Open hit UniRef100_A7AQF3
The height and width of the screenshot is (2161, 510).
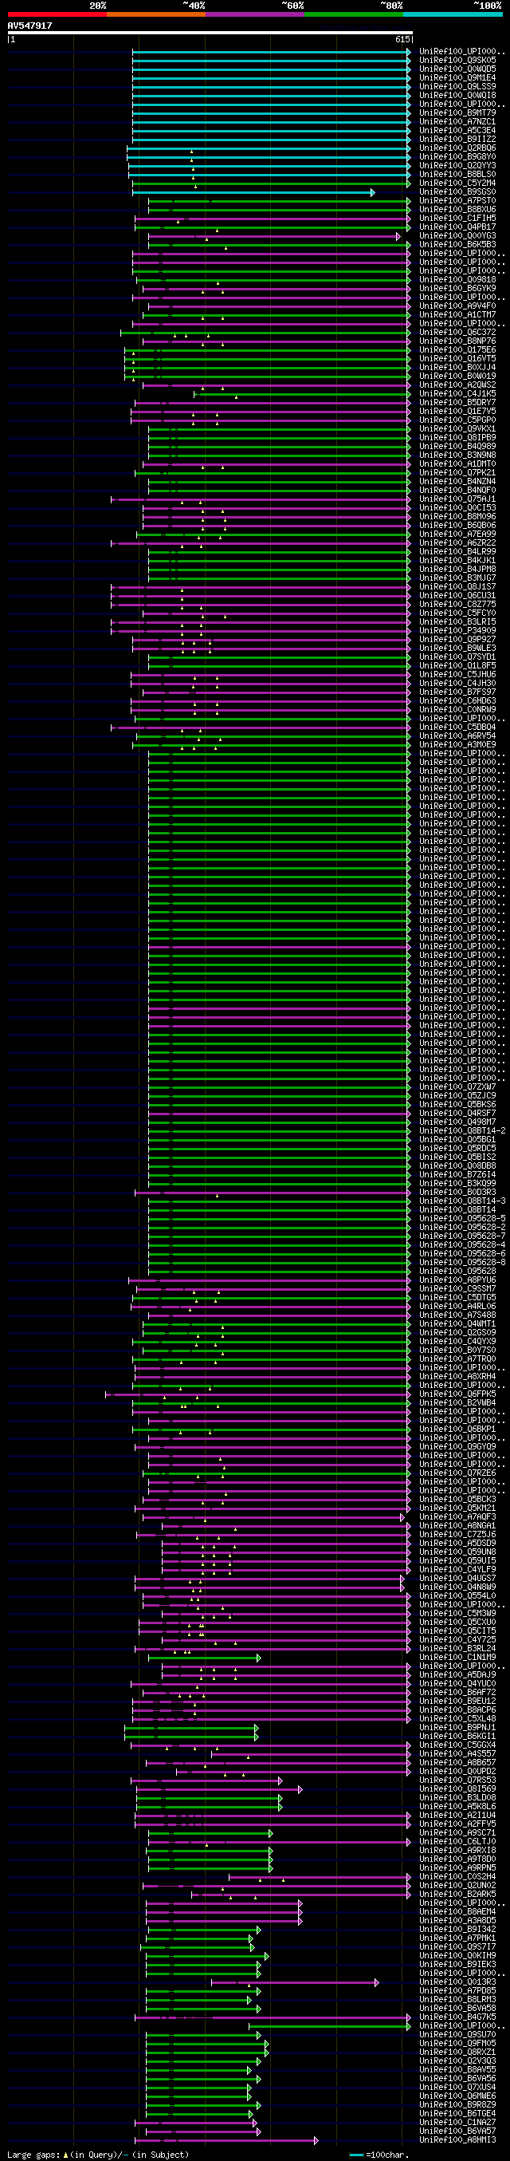click(x=457, y=1517)
